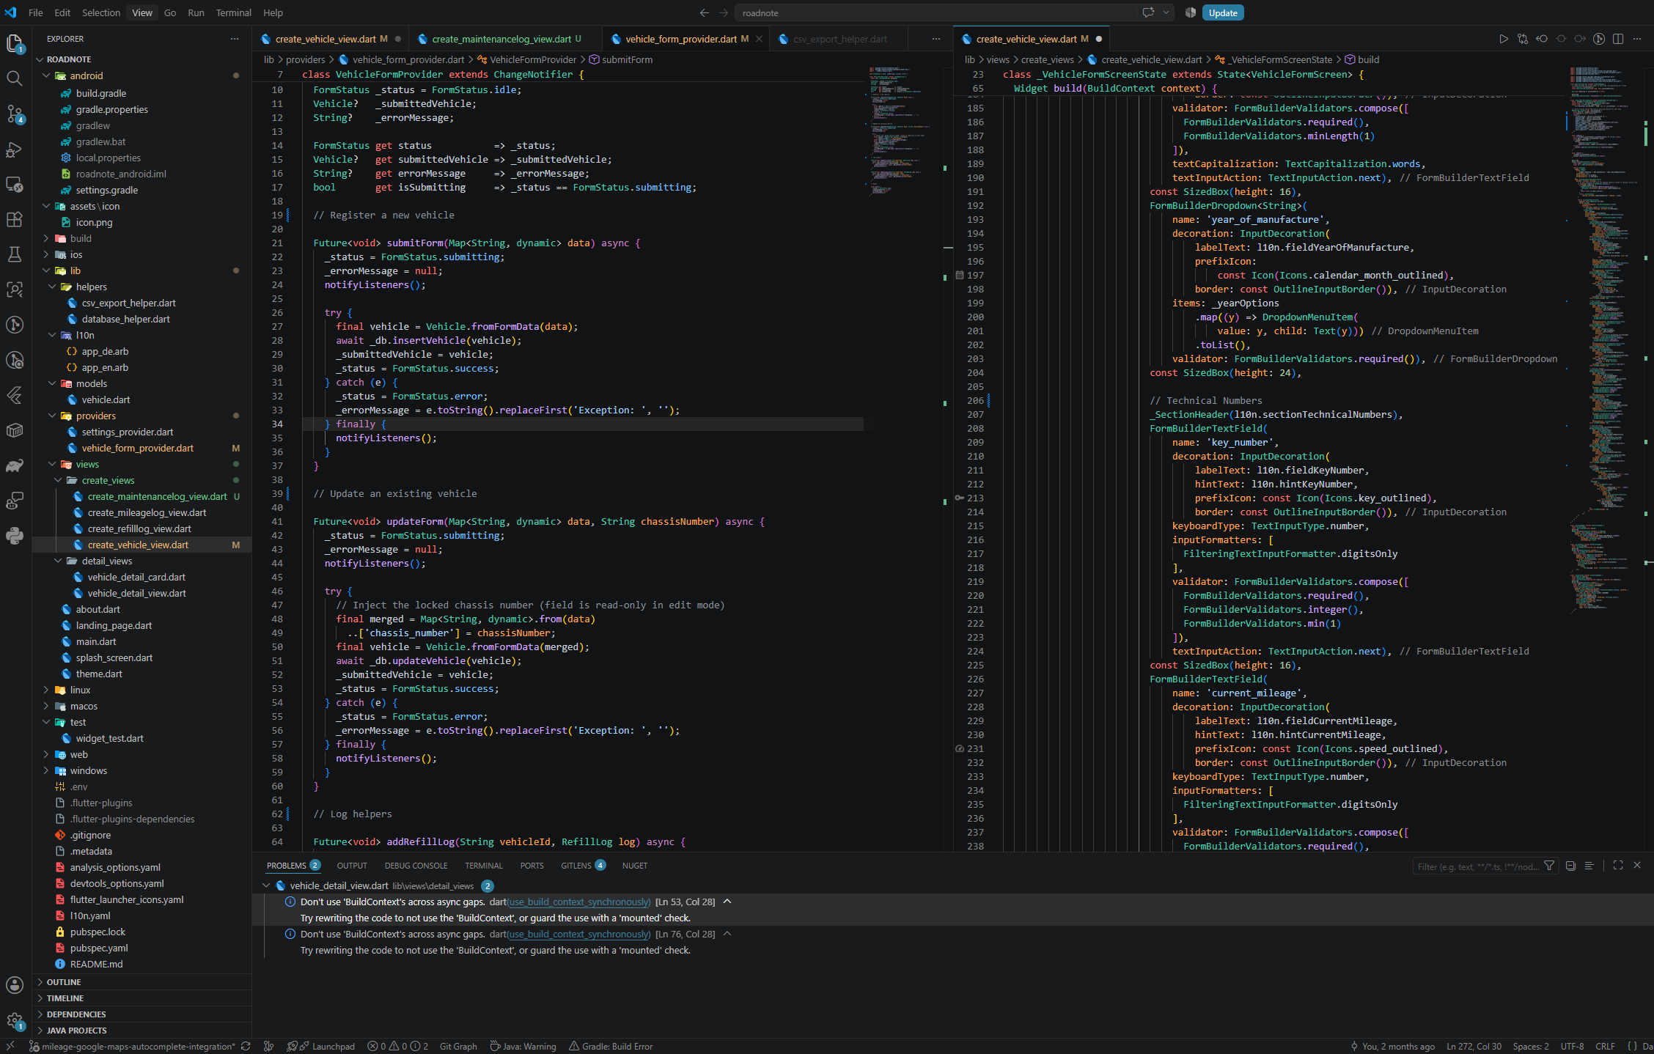Open the Terminal menu
Screen dimensions: 1654x1054
[233, 12]
